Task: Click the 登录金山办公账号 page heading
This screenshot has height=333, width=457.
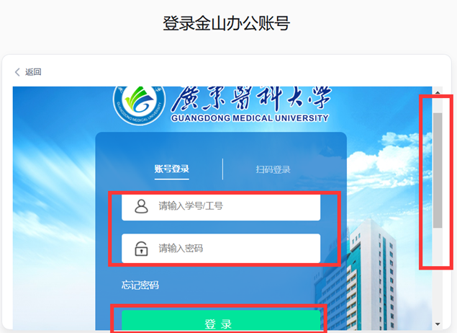Action: point(226,23)
